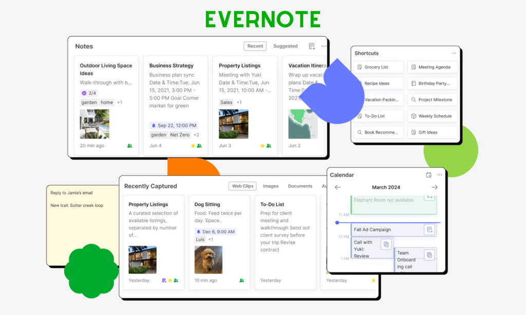Click the copy icon on Call with Yuki event
Screen dimensions: 526x315
pos(386,243)
